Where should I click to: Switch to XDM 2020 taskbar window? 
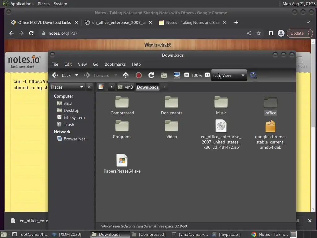67,234
